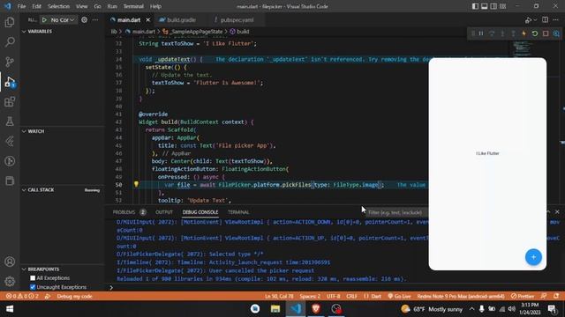Switch to the PROBLEMS panel tab
This screenshot has height=317, width=565.
click(124, 212)
